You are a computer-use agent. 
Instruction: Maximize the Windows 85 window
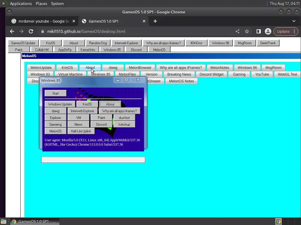126,80
